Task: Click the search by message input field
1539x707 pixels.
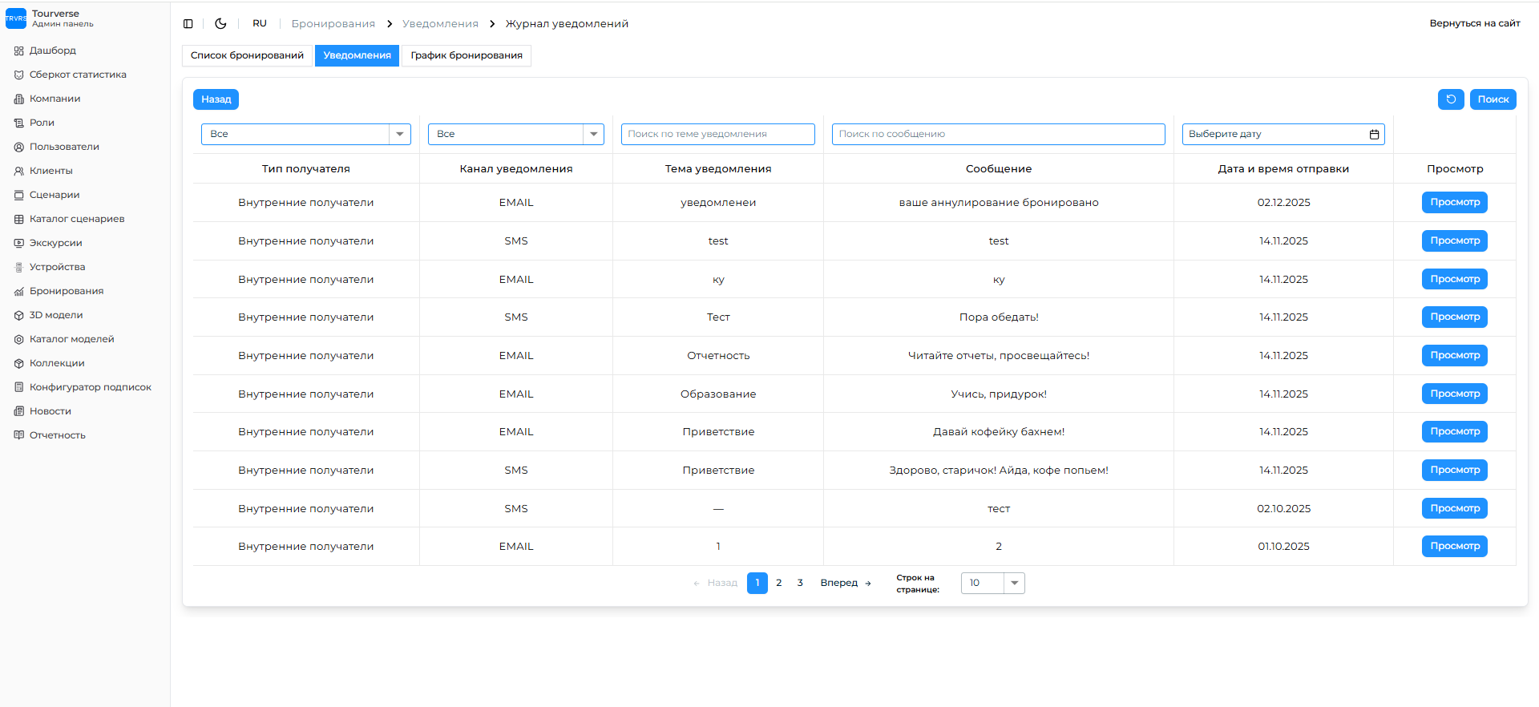Action: 998,135
